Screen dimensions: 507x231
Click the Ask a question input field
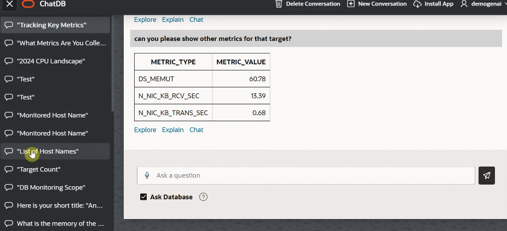pos(312,175)
